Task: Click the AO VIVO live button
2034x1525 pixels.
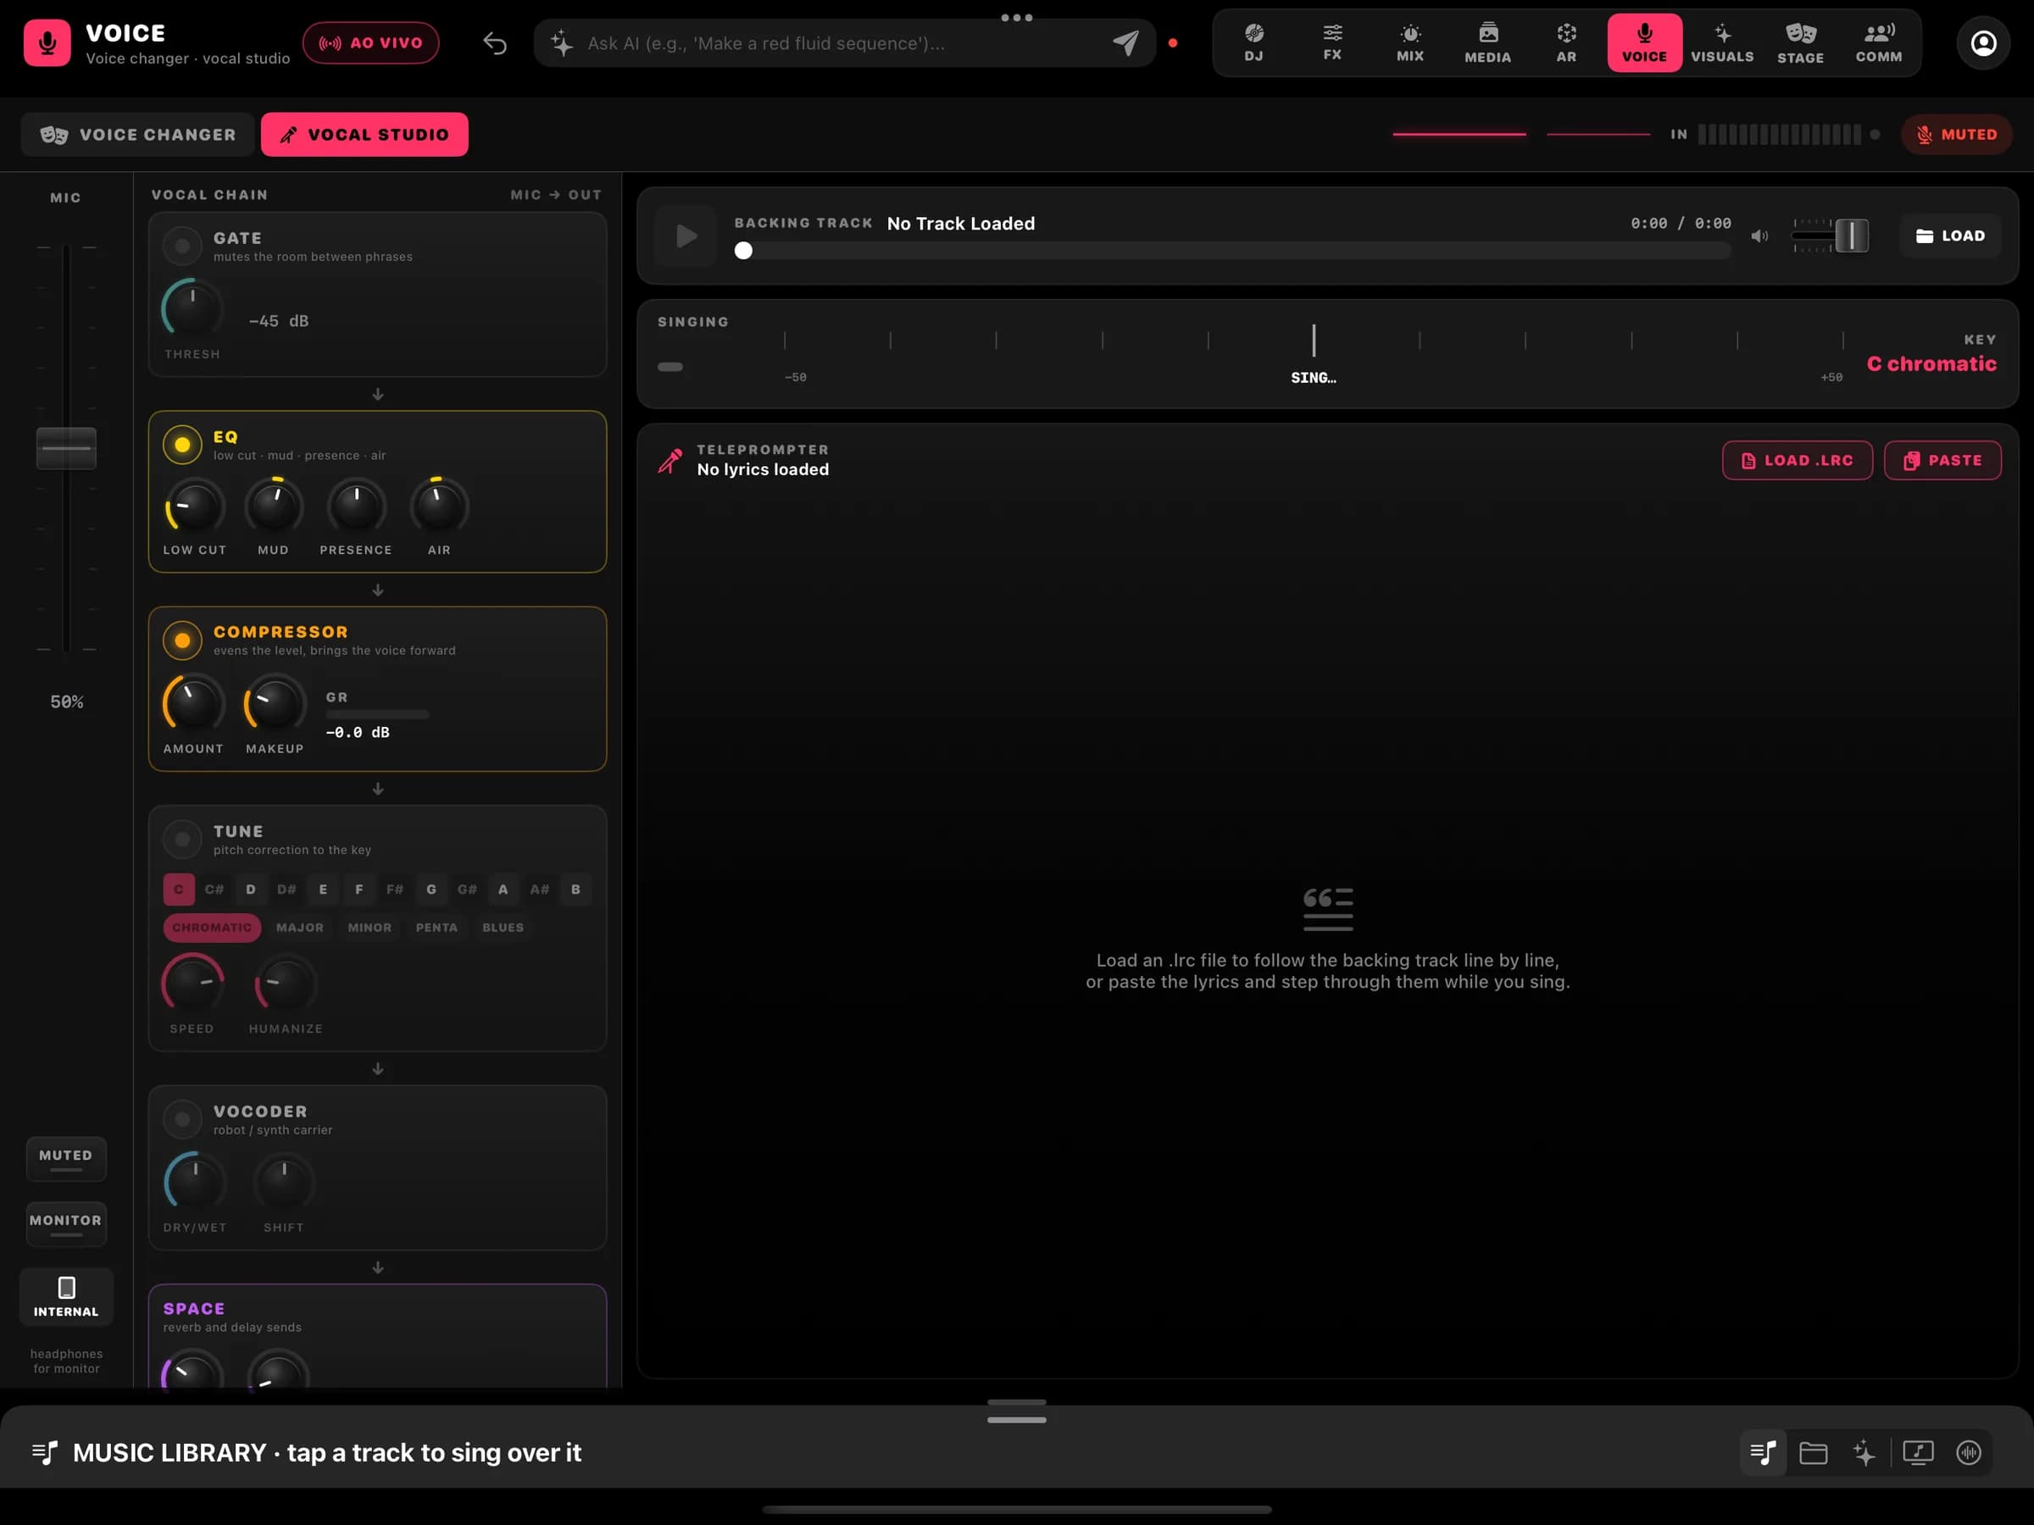Action: point(370,42)
